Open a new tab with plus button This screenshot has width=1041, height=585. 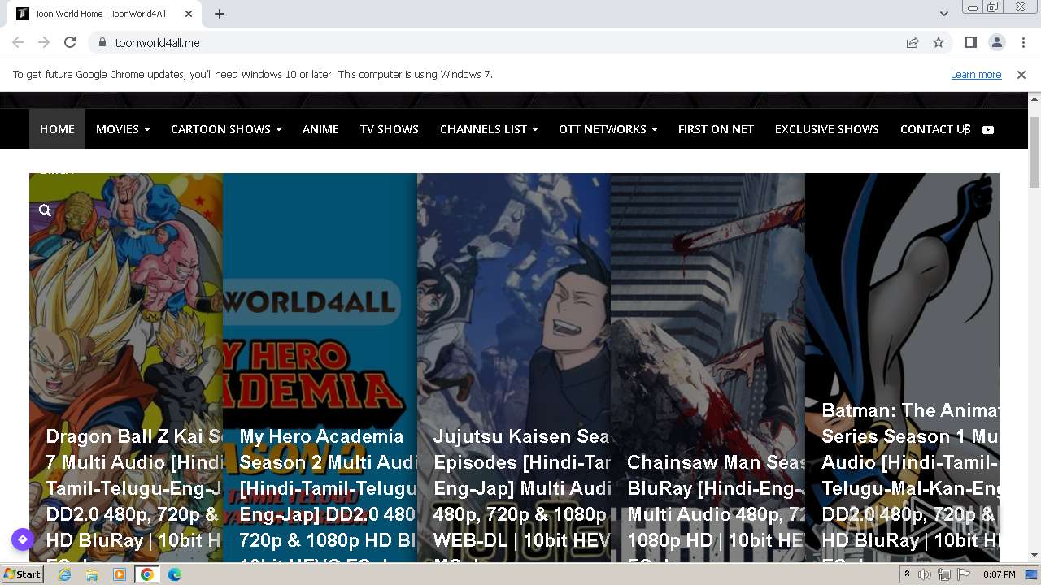[220, 14]
